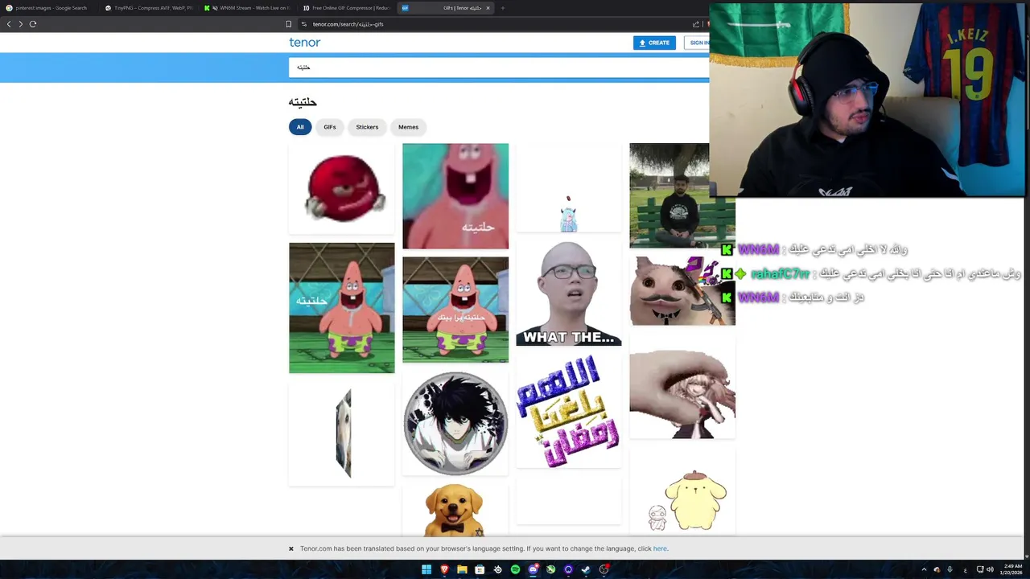1030x579 pixels.
Task: Close the Tenor GIFs tab
Action: click(x=488, y=8)
